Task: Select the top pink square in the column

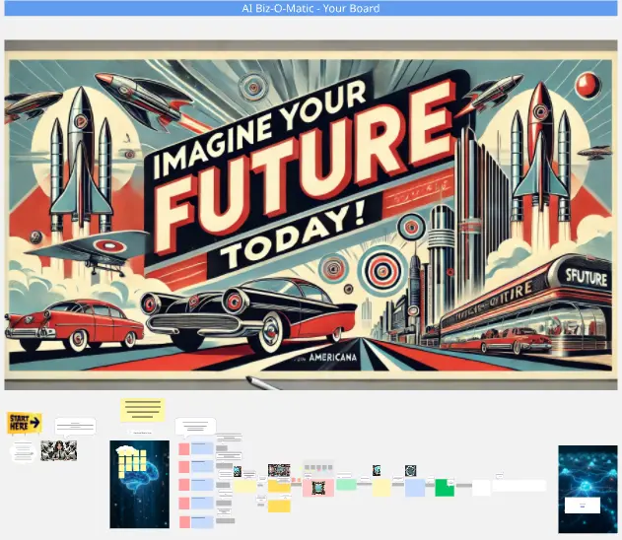Action: [x=183, y=449]
